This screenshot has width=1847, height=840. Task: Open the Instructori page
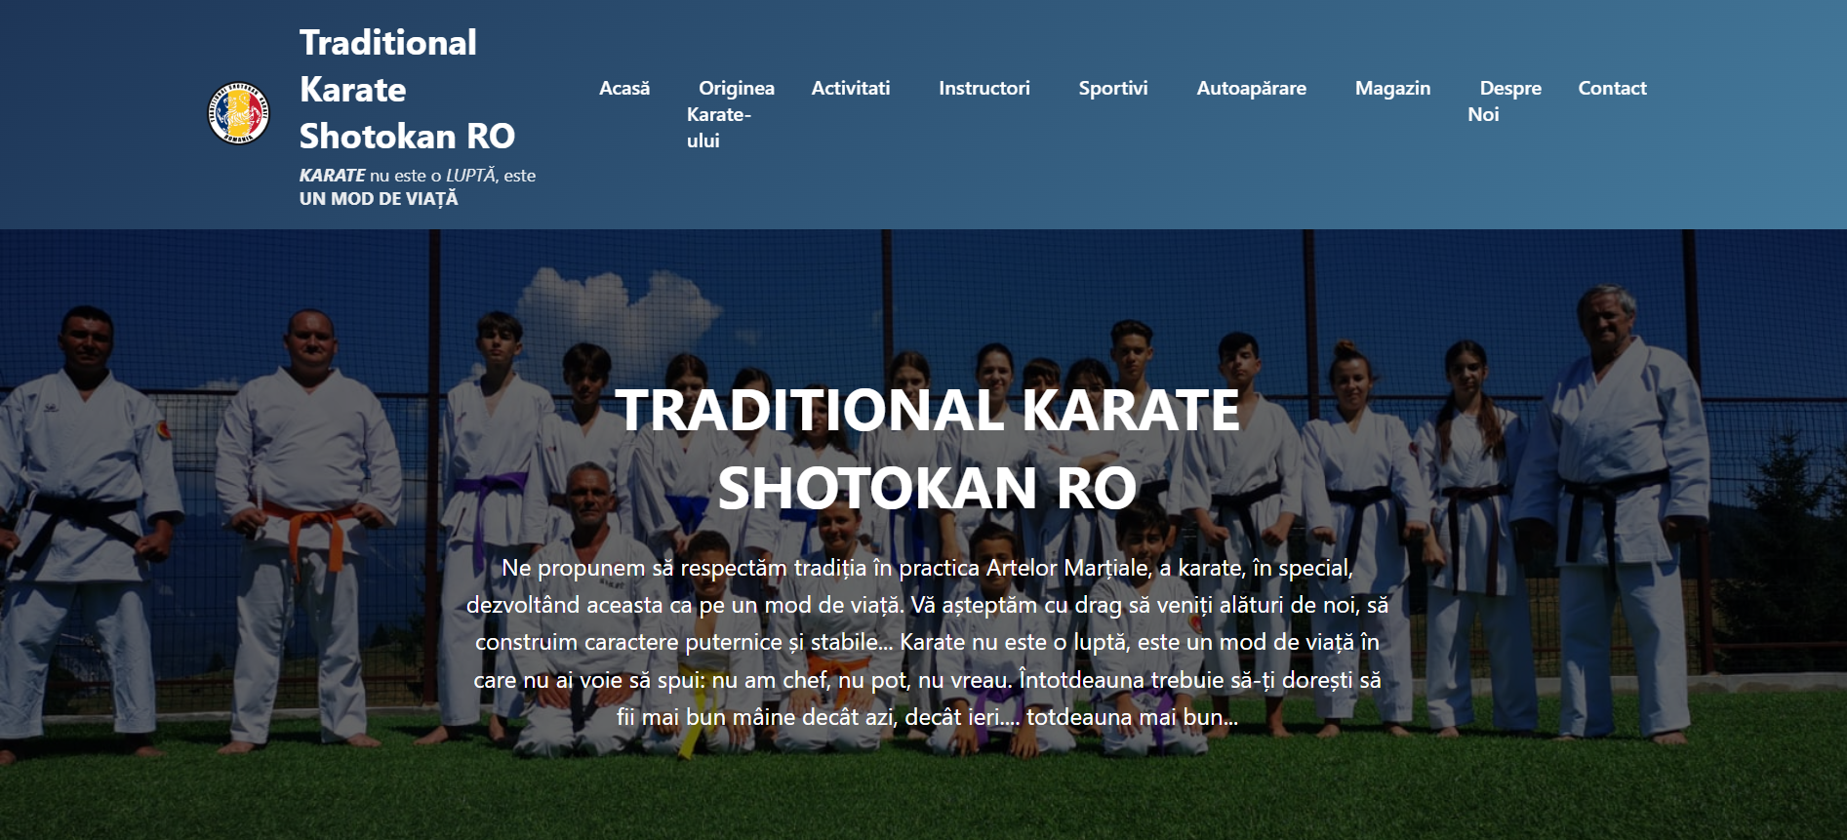(984, 88)
